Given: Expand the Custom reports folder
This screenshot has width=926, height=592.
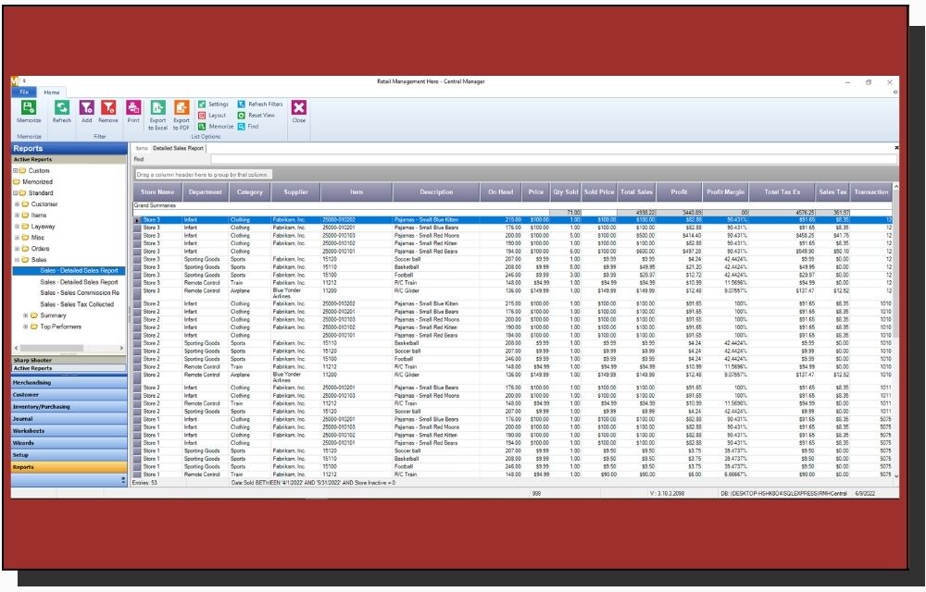Looking at the screenshot, I should tap(16, 170).
